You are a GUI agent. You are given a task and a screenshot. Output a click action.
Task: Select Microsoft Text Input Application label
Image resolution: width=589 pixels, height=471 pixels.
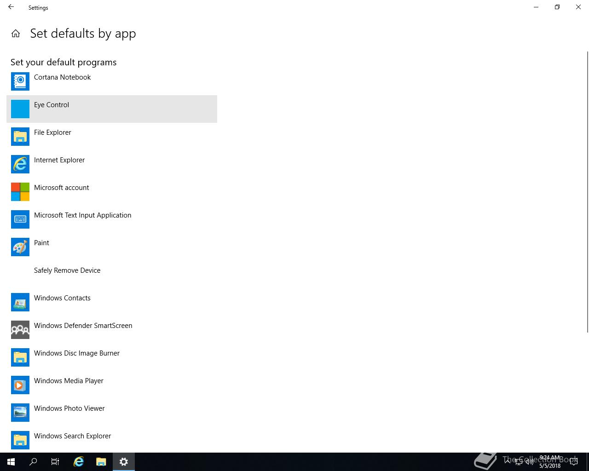pos(82,215)
